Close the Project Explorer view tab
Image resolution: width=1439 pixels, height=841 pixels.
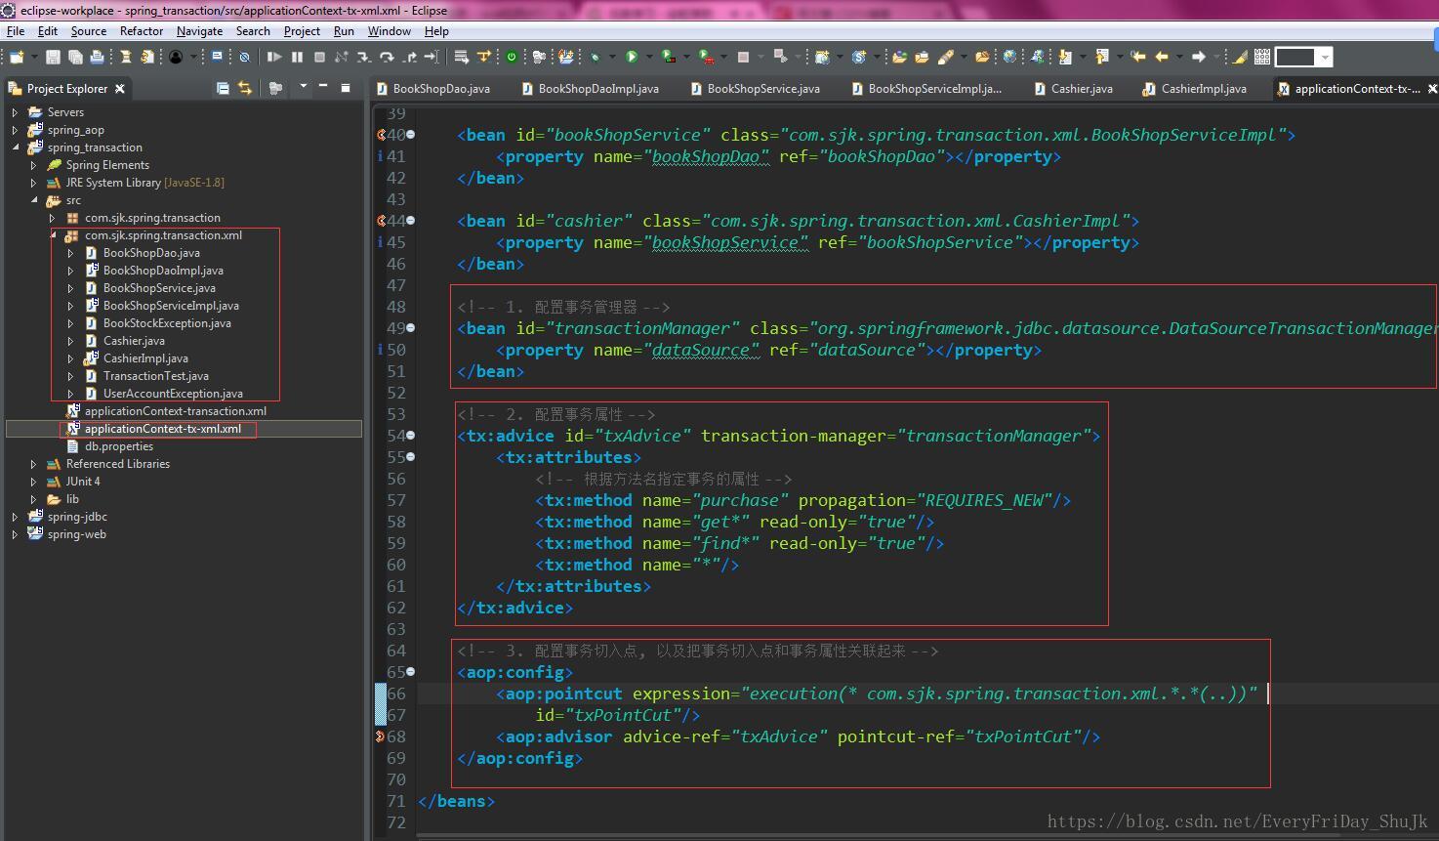click(x=120, y=89)
